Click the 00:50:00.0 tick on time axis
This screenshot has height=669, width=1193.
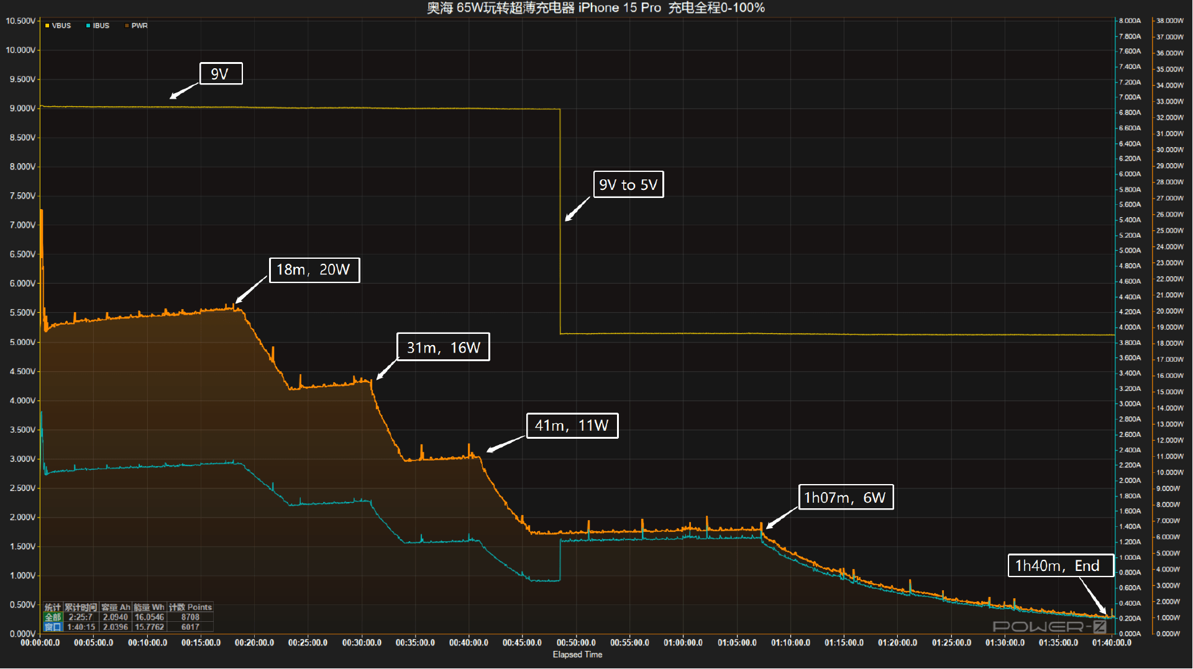click(576, 643)
